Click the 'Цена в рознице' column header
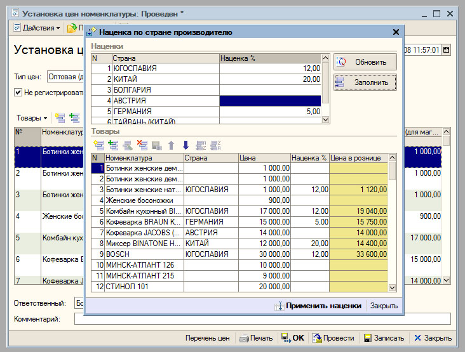465x352 pixels. click(x=358, y=158)
